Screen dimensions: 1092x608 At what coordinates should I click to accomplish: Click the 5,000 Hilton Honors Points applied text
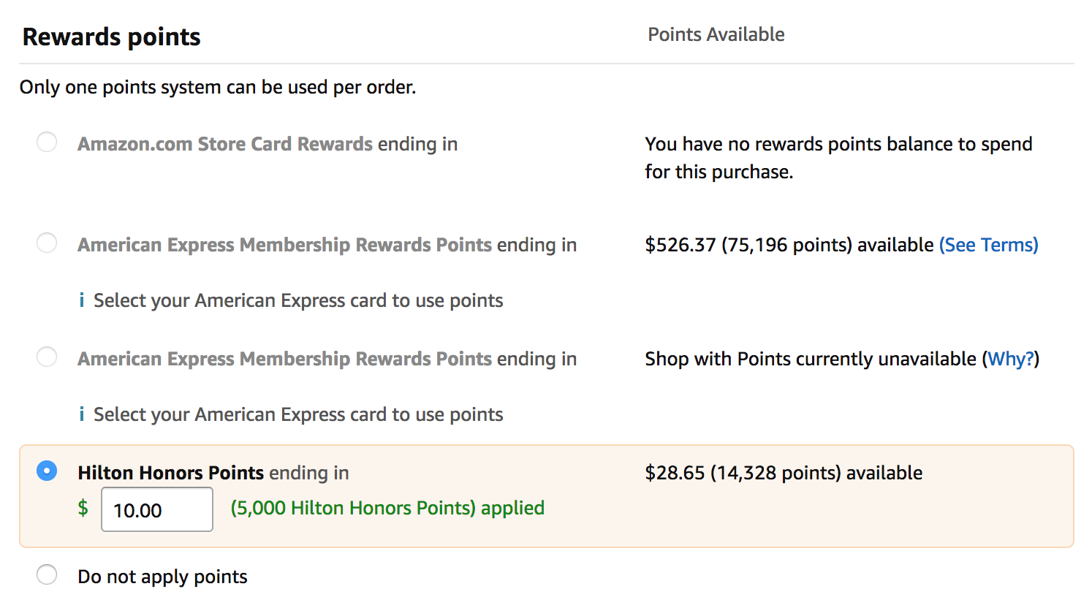pyautogui.click(x=387, y=508)
